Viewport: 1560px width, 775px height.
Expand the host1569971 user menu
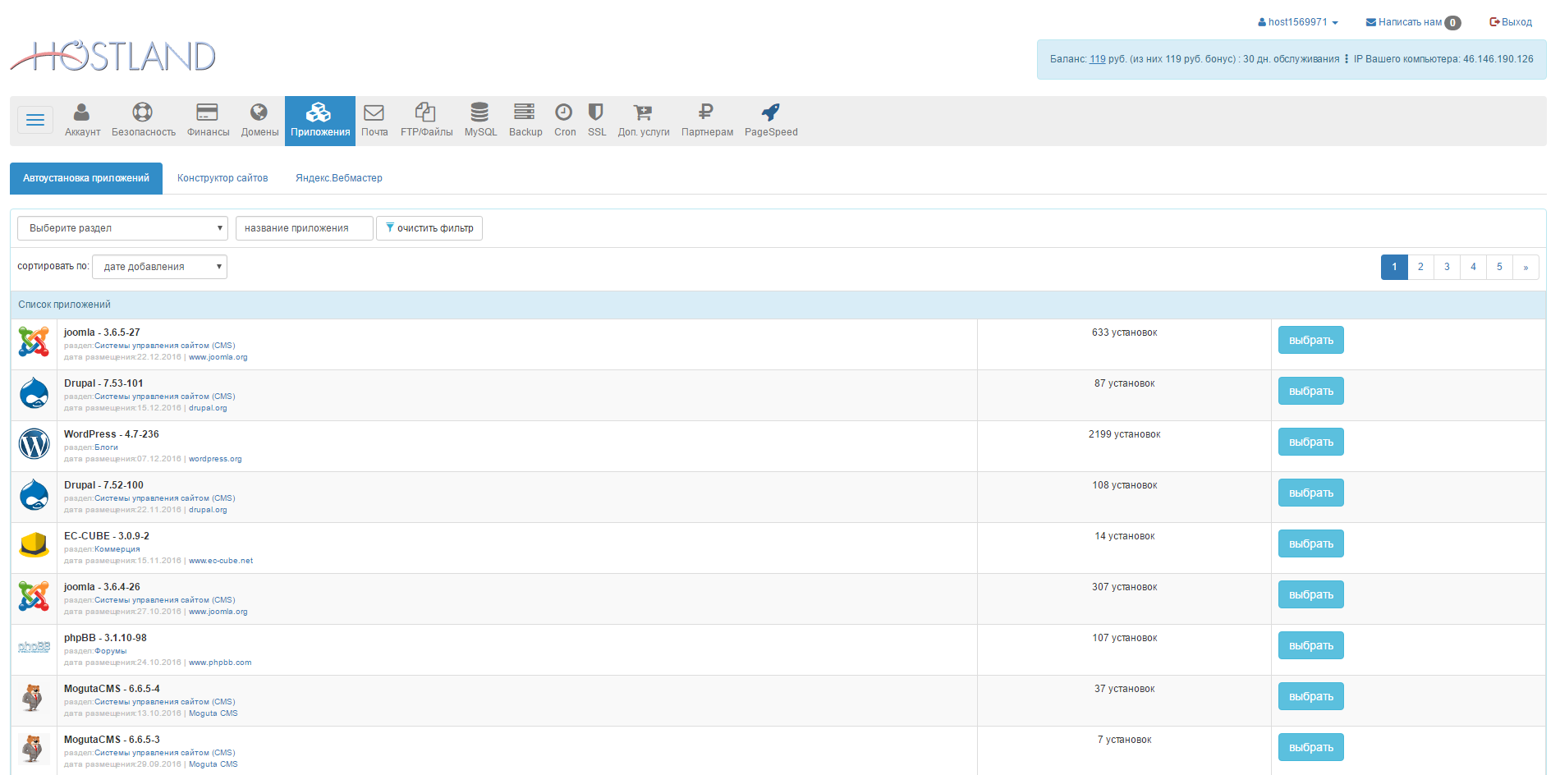pyautogui.click(x=1297, y=22)
